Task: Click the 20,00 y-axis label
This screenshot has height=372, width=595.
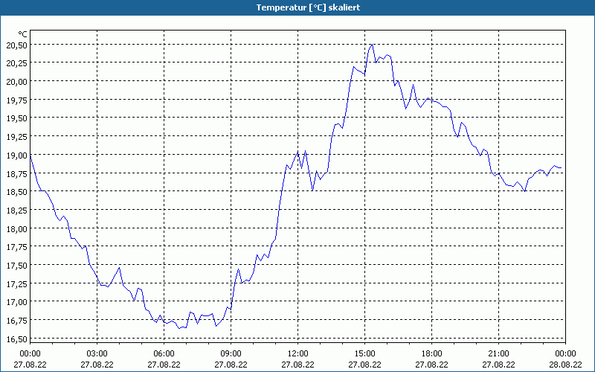Action: pyautogui.click(x=17, y=82)
